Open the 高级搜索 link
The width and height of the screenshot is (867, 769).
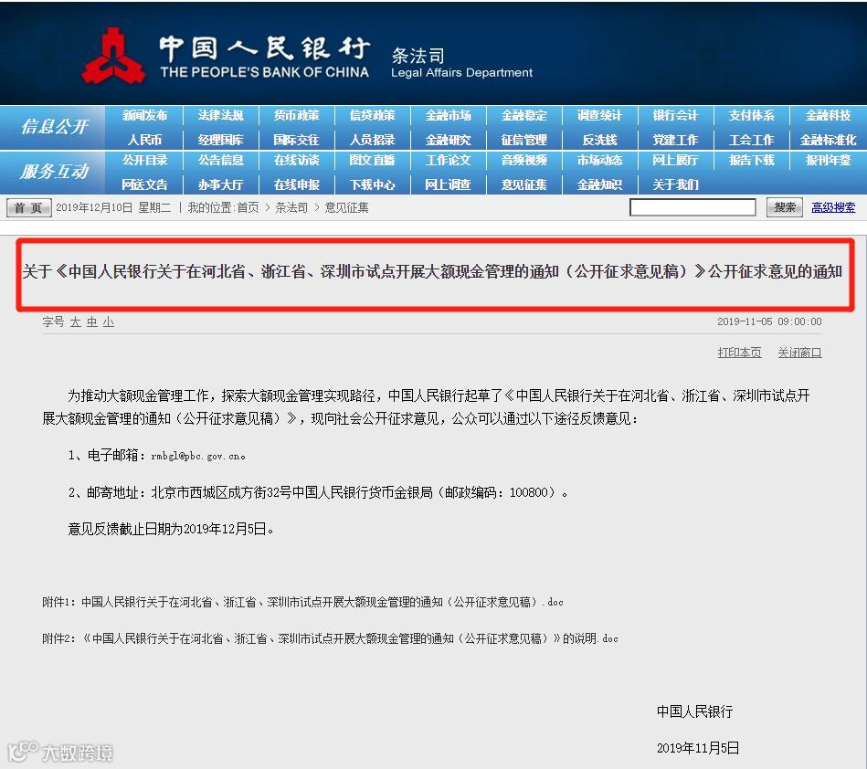(833, 208)
